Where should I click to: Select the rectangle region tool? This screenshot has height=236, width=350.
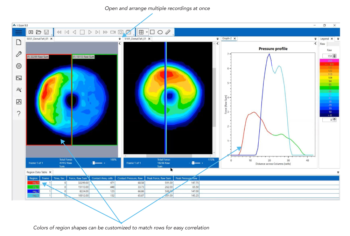pos(153,32)
